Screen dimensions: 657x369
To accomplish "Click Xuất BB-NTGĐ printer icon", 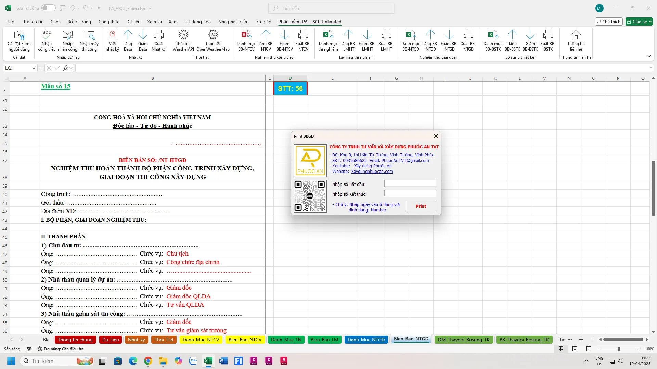I will tap(468, 41).
